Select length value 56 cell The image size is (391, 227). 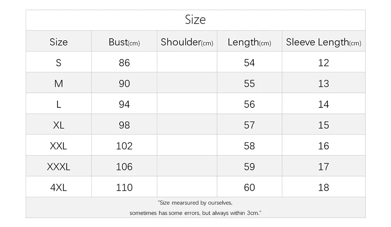pos(249,104)
